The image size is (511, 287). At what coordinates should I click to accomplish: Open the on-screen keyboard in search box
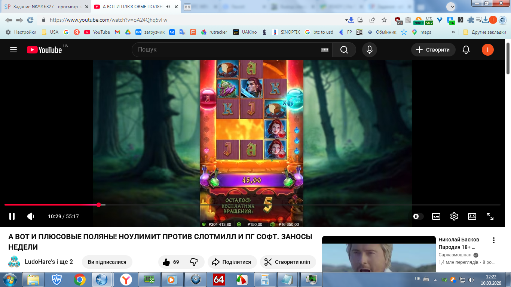pos(325,50)
